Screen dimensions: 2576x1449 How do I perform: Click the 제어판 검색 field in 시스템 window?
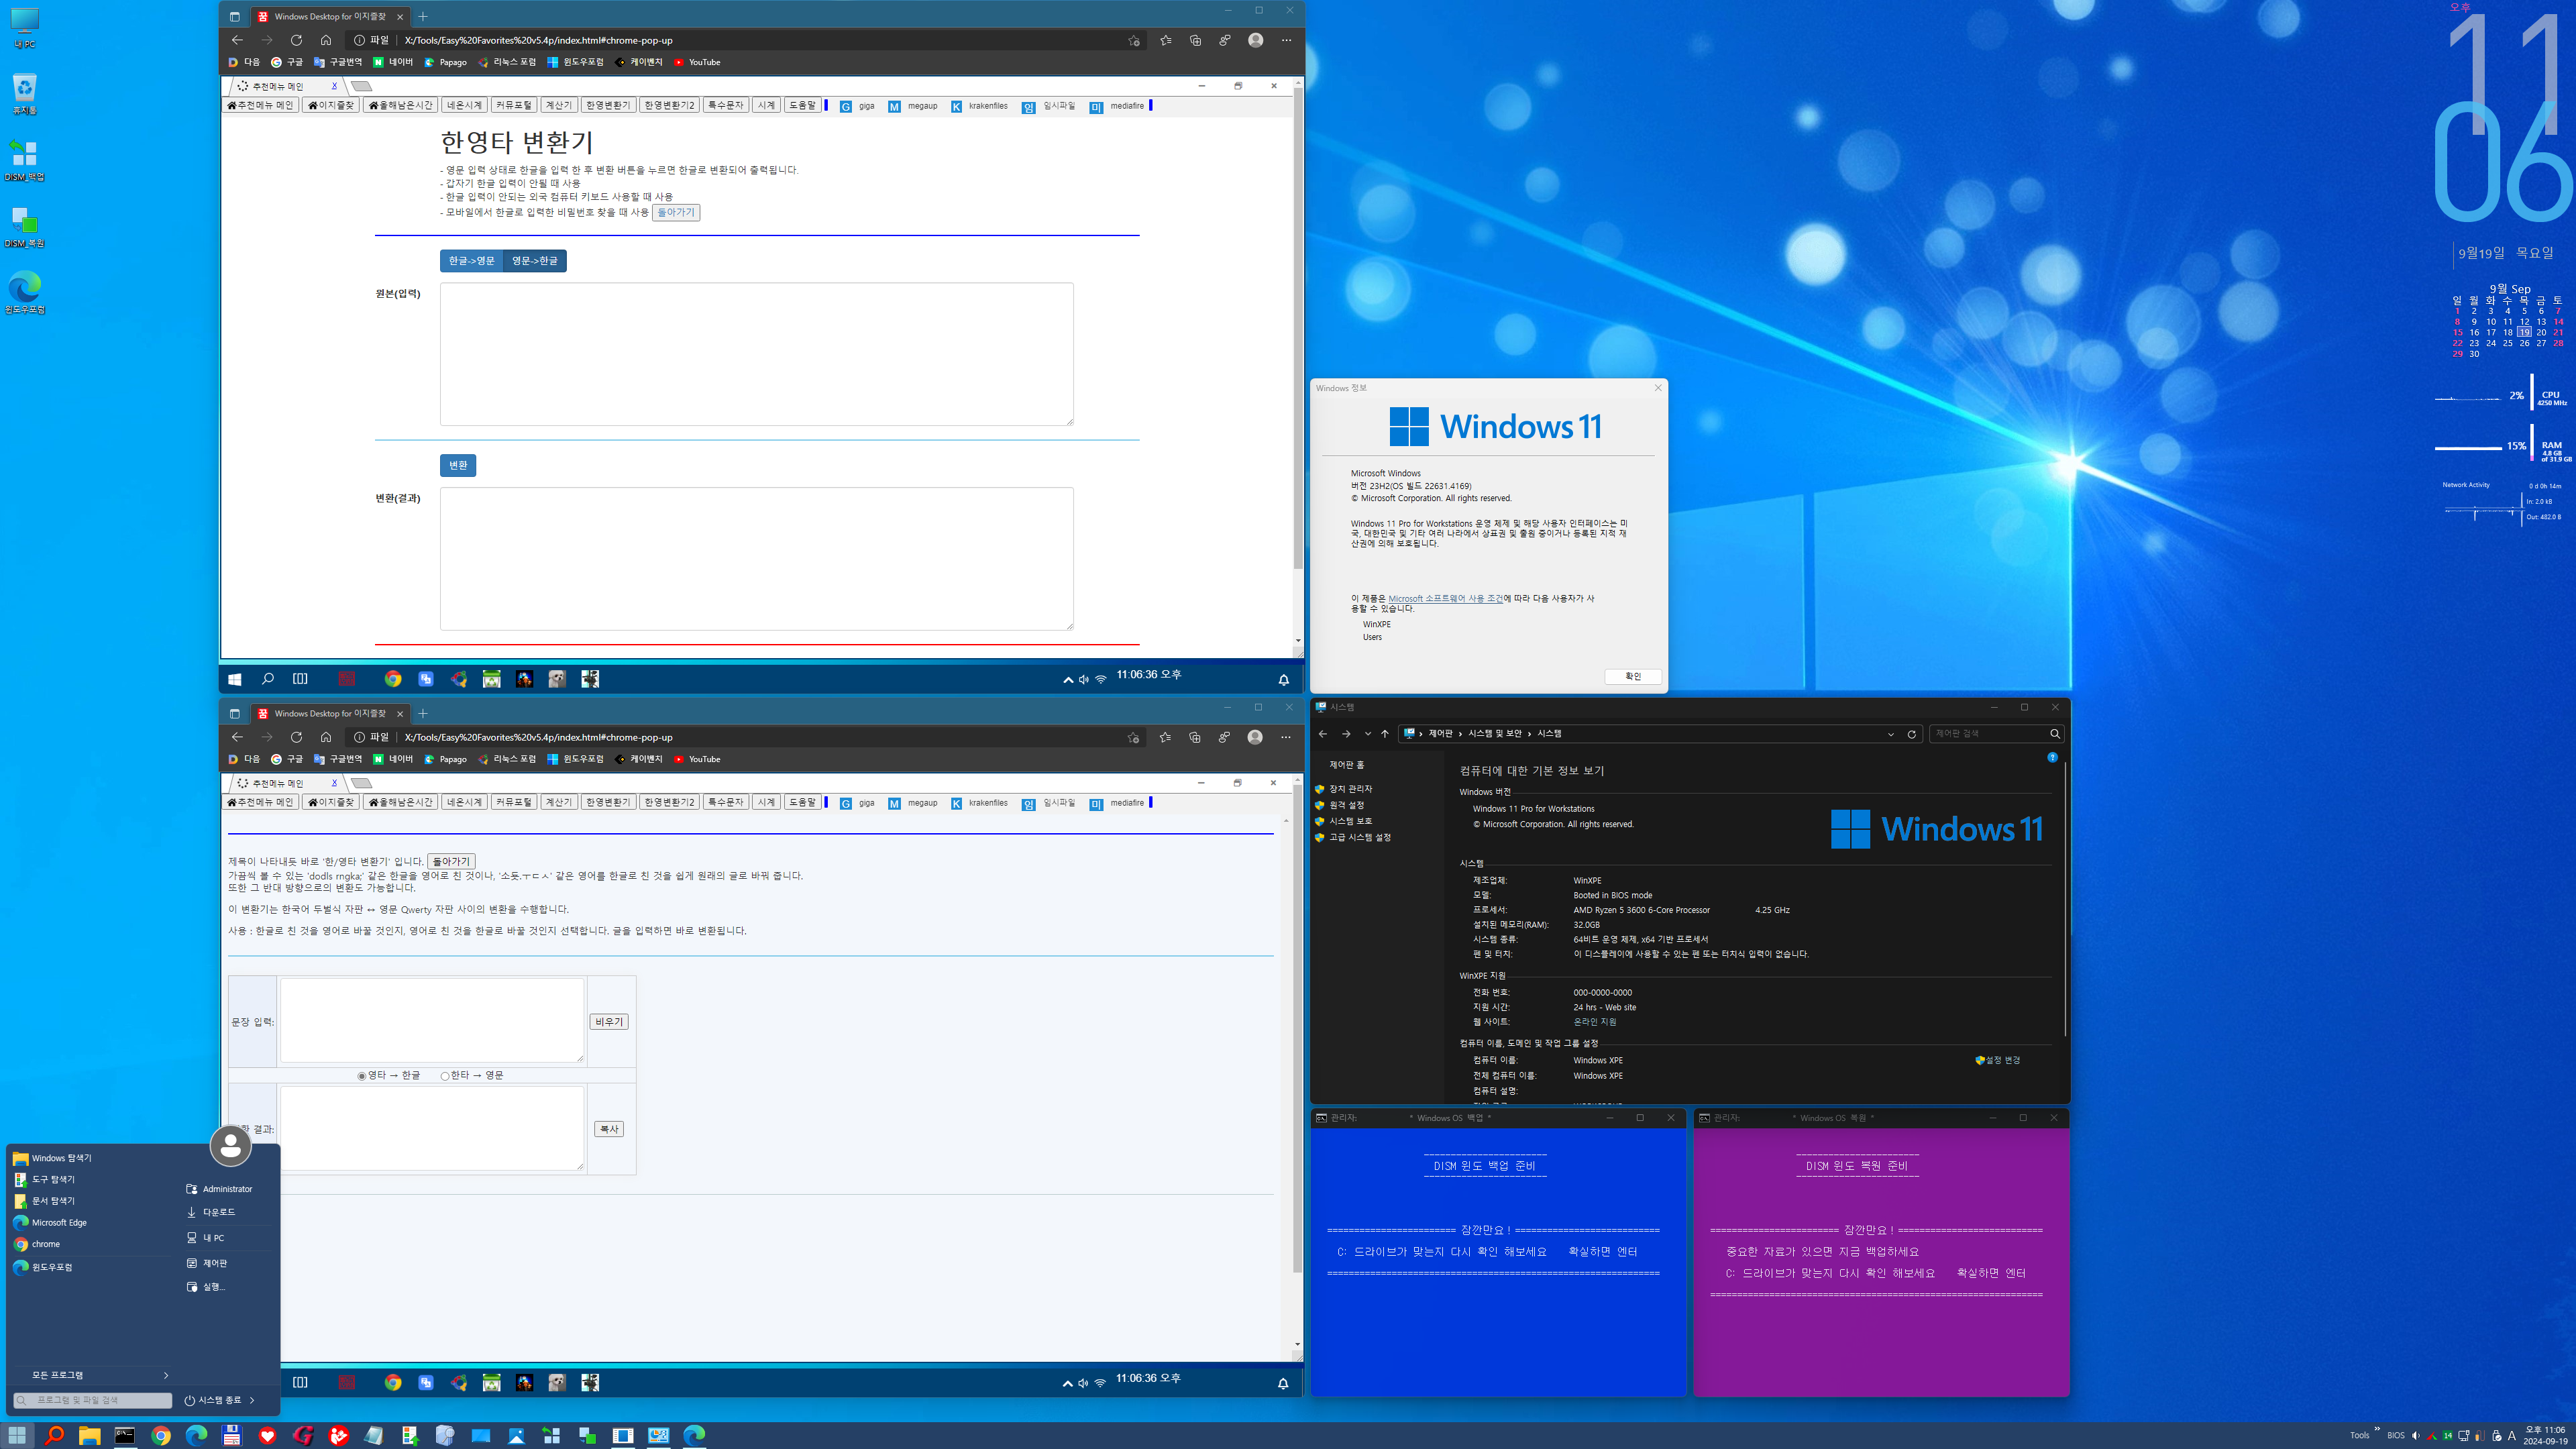1996,734
